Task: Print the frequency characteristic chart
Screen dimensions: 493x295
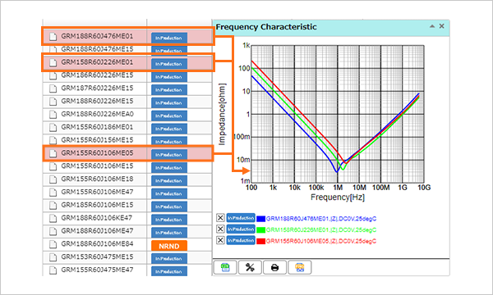Action: 274,267
